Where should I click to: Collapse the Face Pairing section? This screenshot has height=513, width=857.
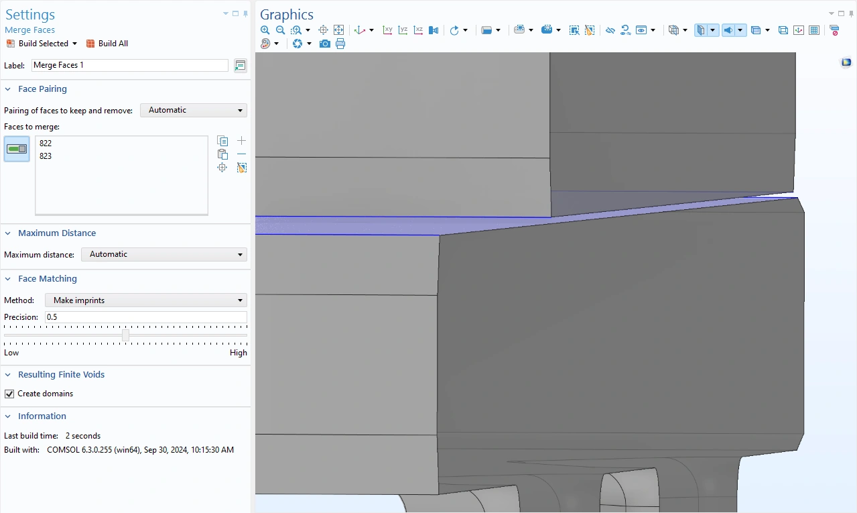pyautogui.click(x=8, y=89)
